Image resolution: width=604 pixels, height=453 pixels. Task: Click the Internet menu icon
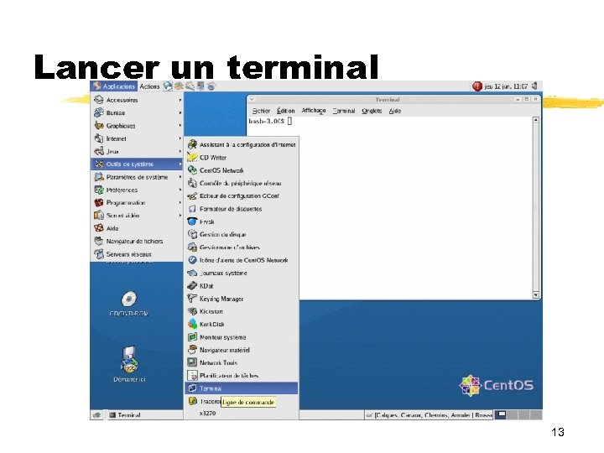(x=99, y=138)
